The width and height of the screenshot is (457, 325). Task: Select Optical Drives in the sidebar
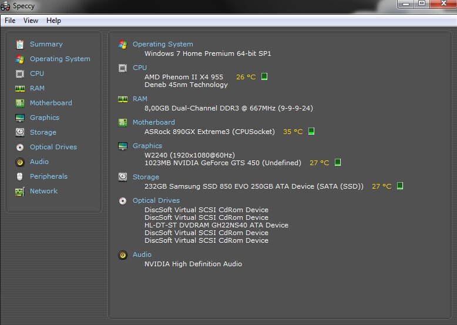pos(53,147)
